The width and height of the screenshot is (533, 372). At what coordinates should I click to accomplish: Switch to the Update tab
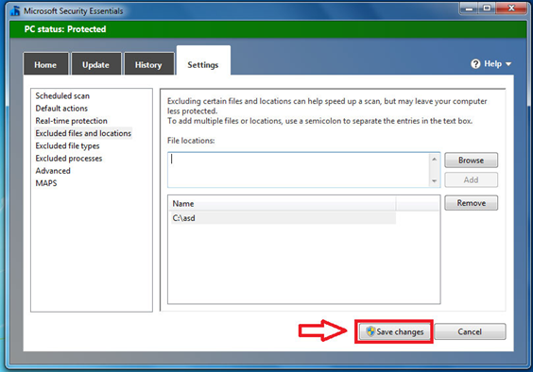[x=95, y=64]
